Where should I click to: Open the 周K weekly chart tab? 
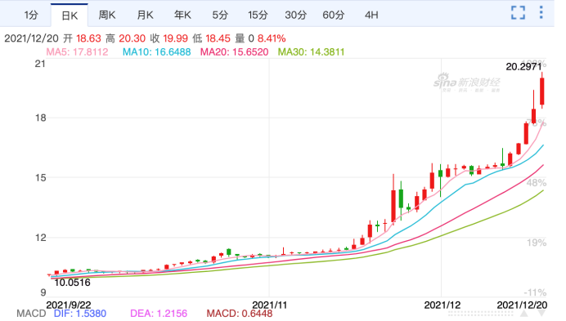coord(107,16)
